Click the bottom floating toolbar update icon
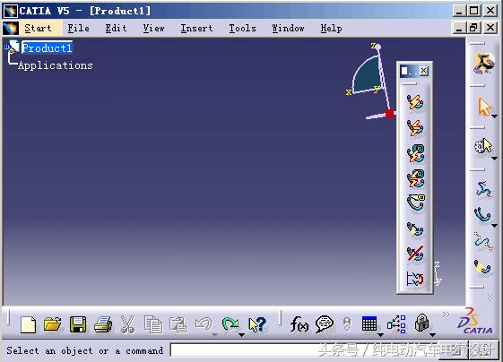Screen dimensions: 503x362 pyautogui.click(x=415, y=279)
